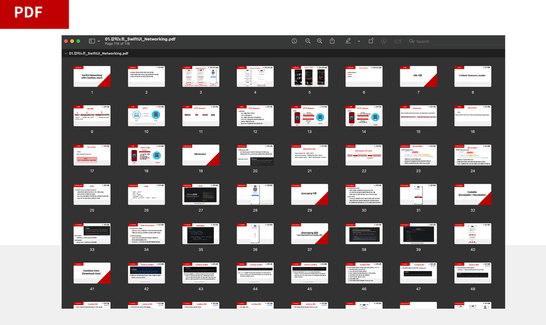Click the form filling toolbar icon

398,41
